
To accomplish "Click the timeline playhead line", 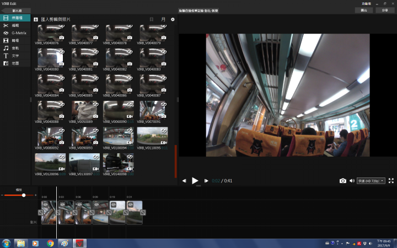I will click(x=56, y=213).
